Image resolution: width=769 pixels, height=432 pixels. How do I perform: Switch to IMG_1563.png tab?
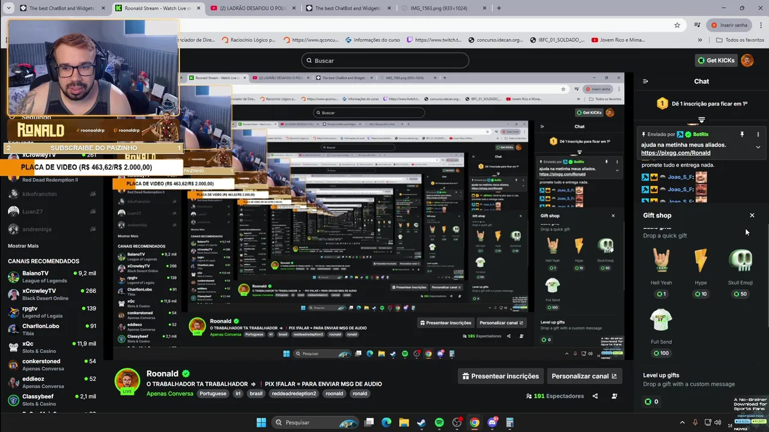click(x=443, y=8)
